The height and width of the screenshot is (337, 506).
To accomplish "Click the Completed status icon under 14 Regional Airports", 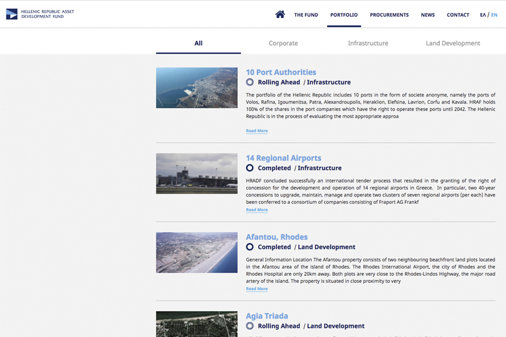I will (x=250, y=168).
